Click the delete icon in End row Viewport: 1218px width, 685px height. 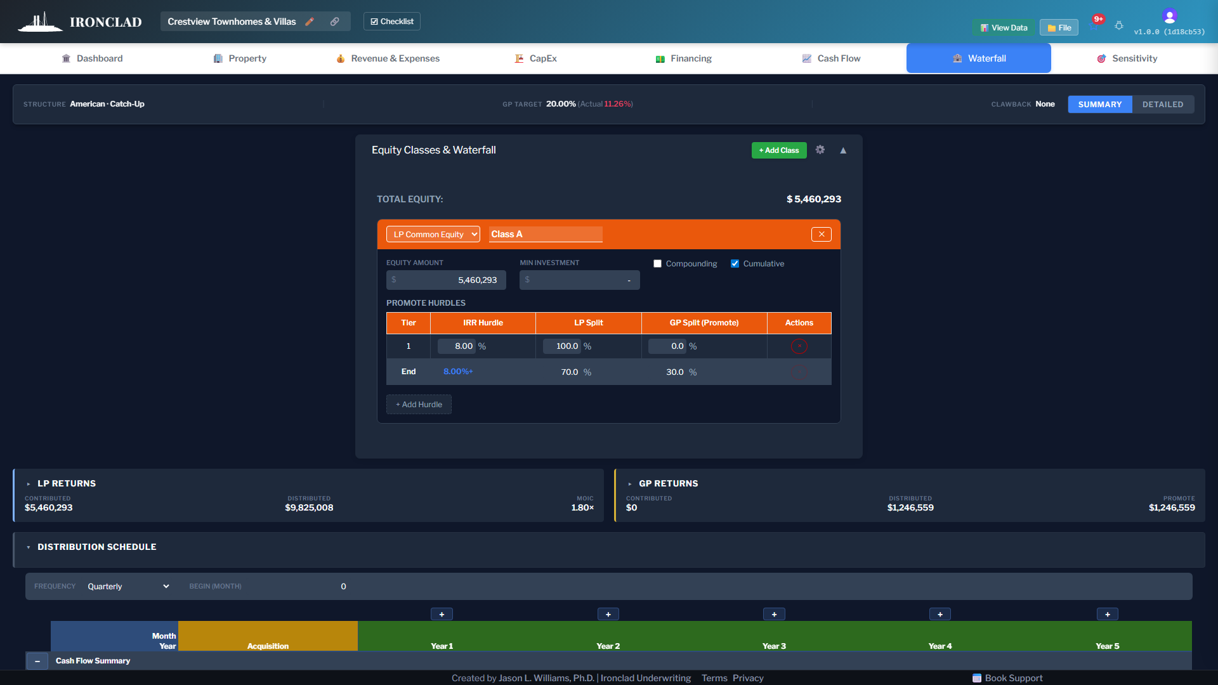(799, 372)
